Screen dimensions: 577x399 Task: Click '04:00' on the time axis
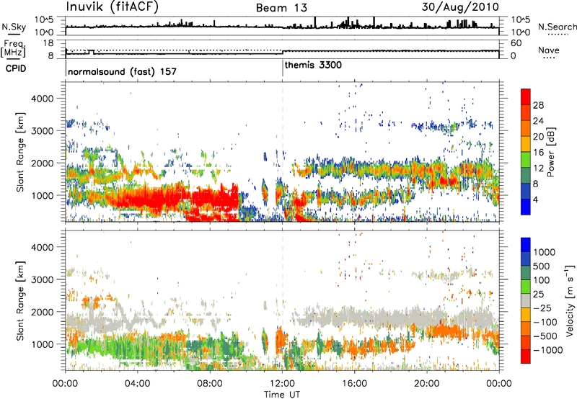tap(137, 384)
